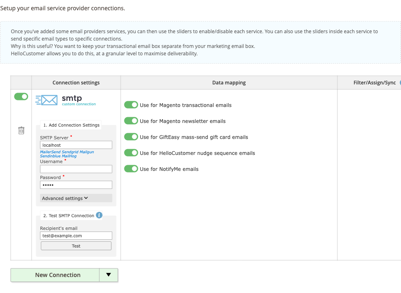
Task: Toggle Use for Magento newsletter emails
Action: coord(131,121)
